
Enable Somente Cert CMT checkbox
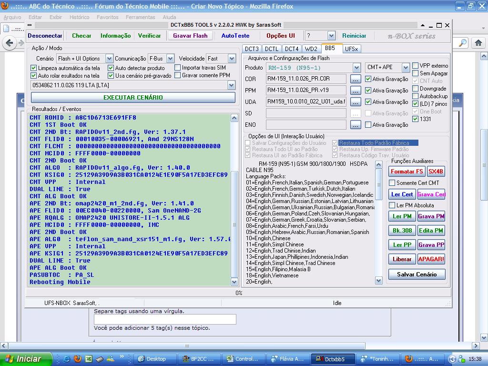392,183
